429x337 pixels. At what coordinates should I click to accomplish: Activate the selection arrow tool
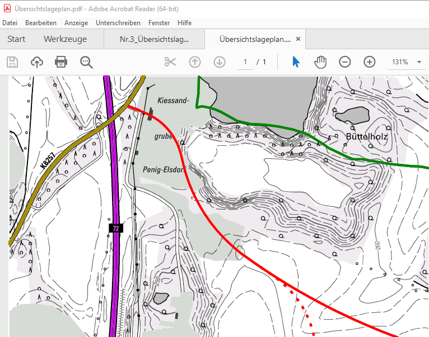pos(296,62)
